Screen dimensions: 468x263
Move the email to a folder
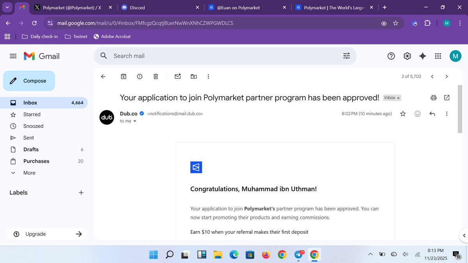(x=193, y=76)
